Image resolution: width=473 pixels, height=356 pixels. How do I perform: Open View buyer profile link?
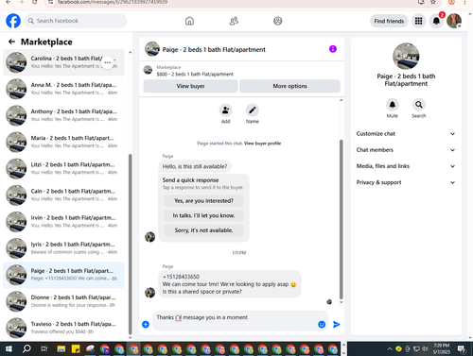click(262, 144)
